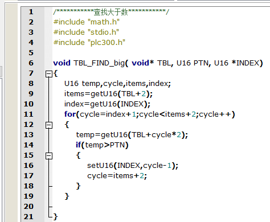Click the setU16(INDEX,cycle-1); statement
The width and height of the screenshot is (270, 222).
(133, 166)
